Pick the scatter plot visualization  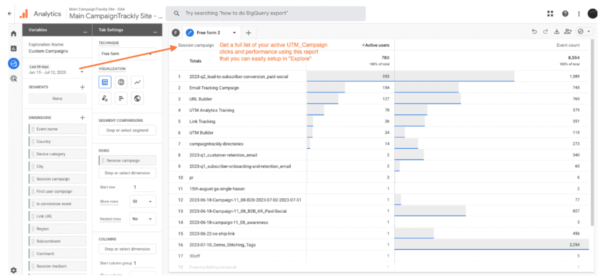point(105,98)
